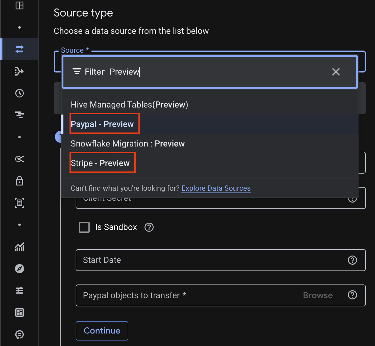This screenshot has width=375, height=346.
Task: Show help for Is Sandbox option
Action: (149, 227)
